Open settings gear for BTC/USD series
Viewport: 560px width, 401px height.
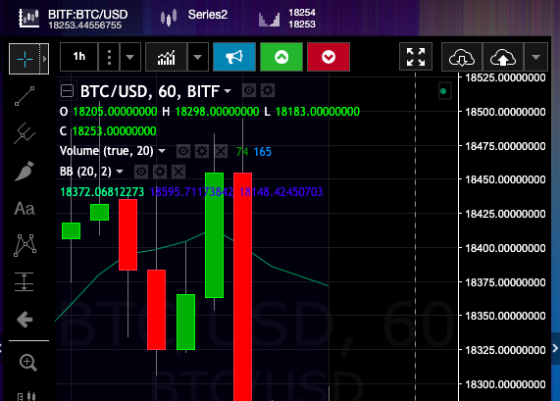268,90
